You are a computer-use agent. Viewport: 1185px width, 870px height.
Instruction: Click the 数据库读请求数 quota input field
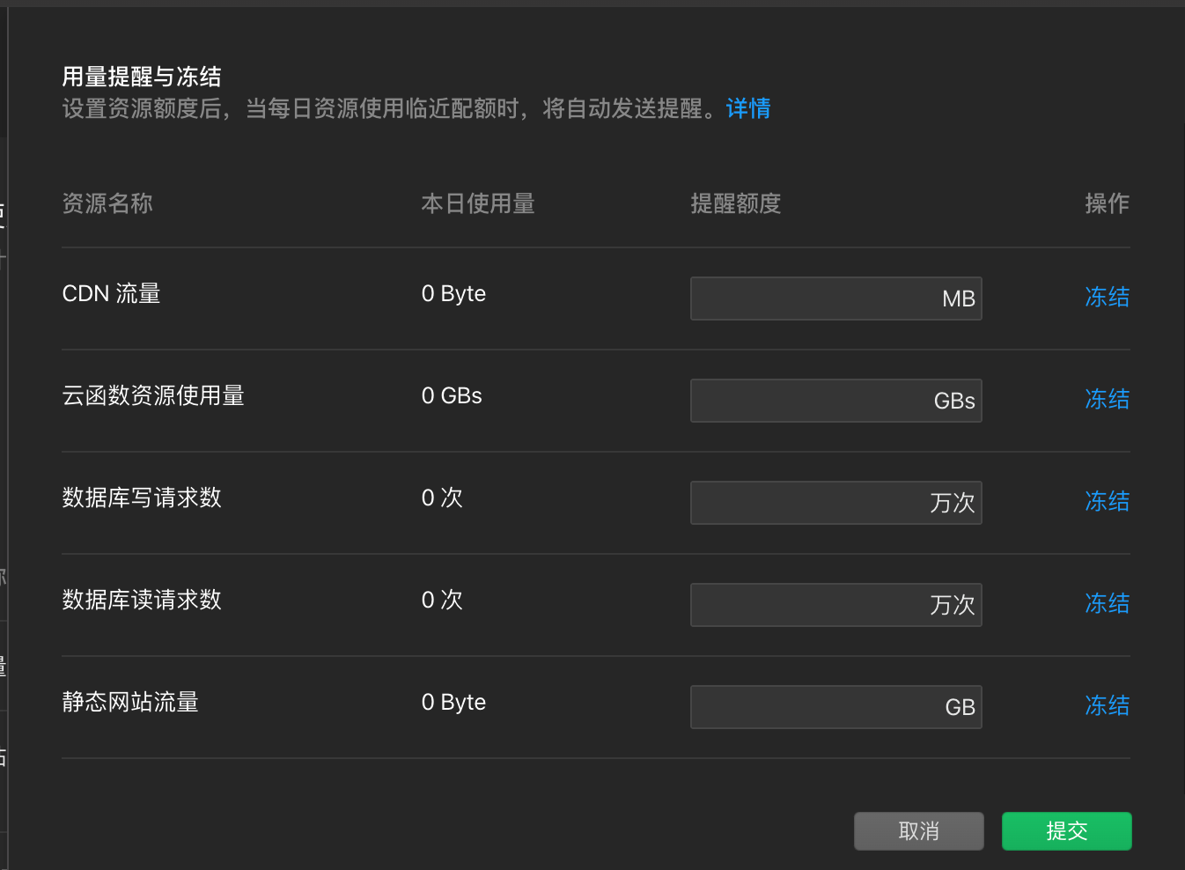(836, 605)
